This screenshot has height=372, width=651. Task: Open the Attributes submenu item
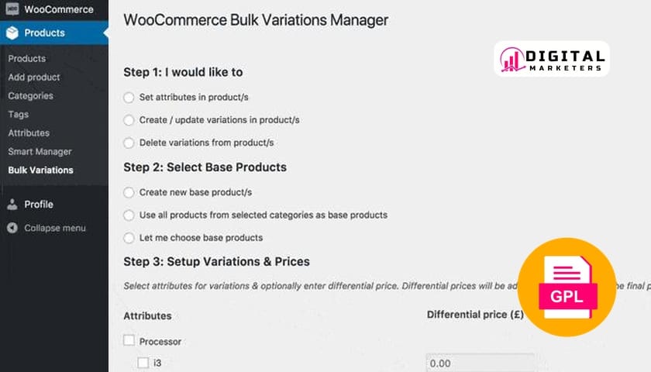(x=29, y=133)
